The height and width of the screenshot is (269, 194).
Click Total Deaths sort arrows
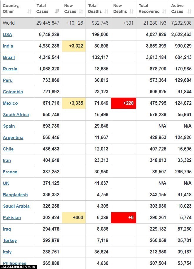(106, 11)
